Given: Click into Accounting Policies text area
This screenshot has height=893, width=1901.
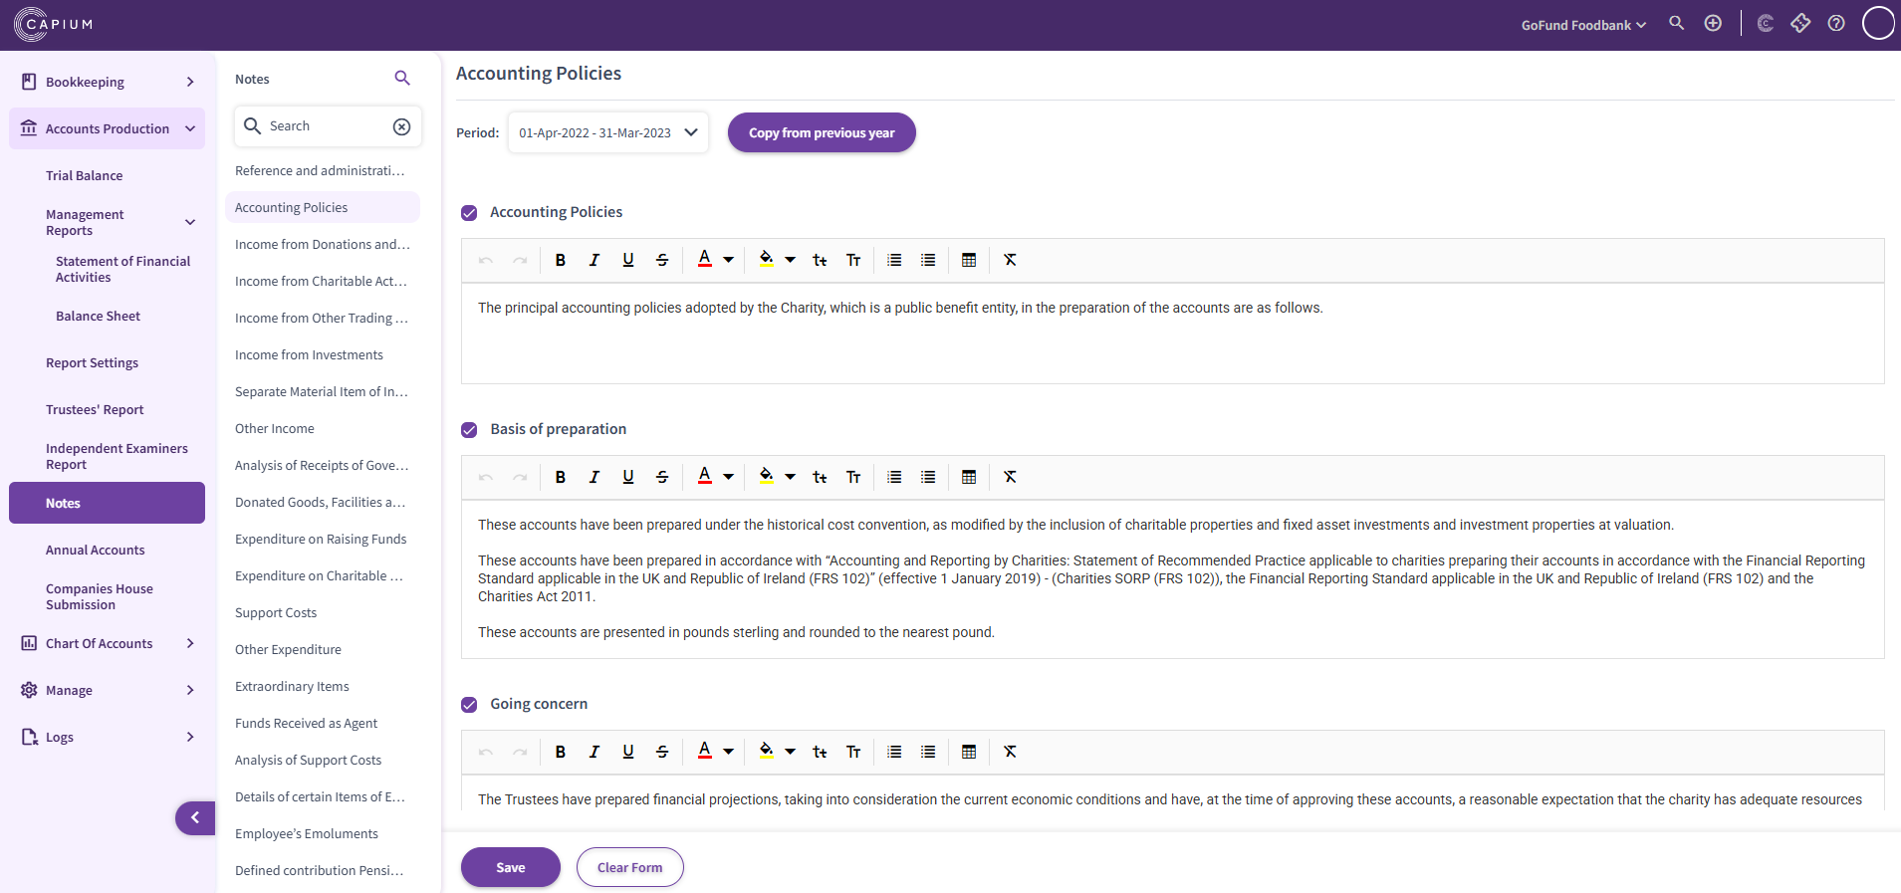Looking at the screenshot, I should [1172, 334].
